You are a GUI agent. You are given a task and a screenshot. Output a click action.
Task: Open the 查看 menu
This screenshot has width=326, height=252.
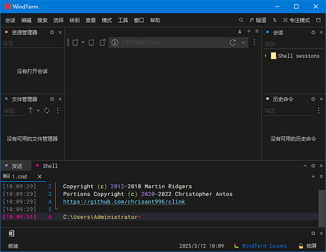pyautogui.click(x=91, y=20)
